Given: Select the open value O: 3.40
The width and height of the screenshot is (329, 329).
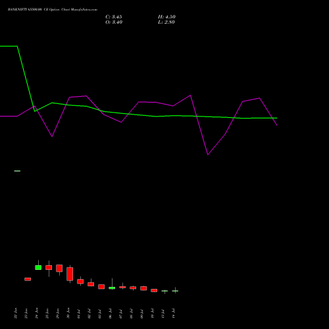Looking at the screenshot, I should pos(114,22).
